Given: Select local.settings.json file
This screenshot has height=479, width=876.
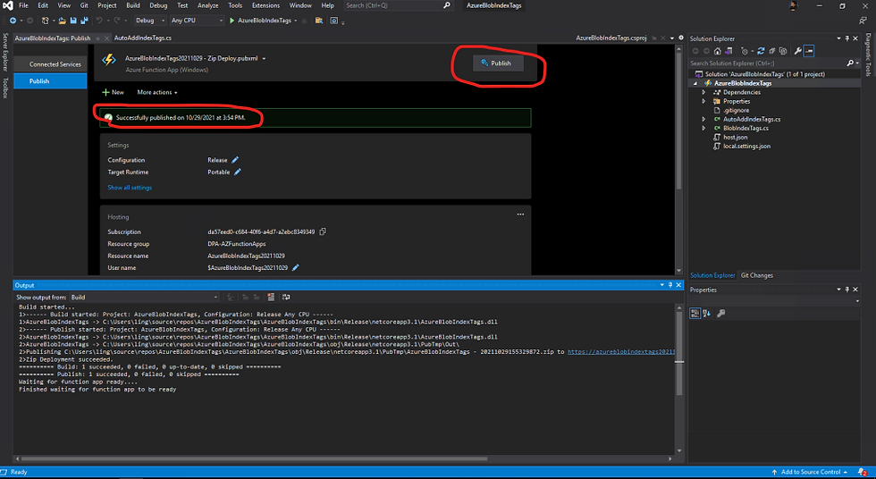Looking at the screenshot, I should pos(746,146).
